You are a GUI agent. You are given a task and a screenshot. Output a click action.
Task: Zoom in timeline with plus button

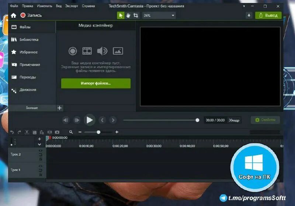(117, 132)
